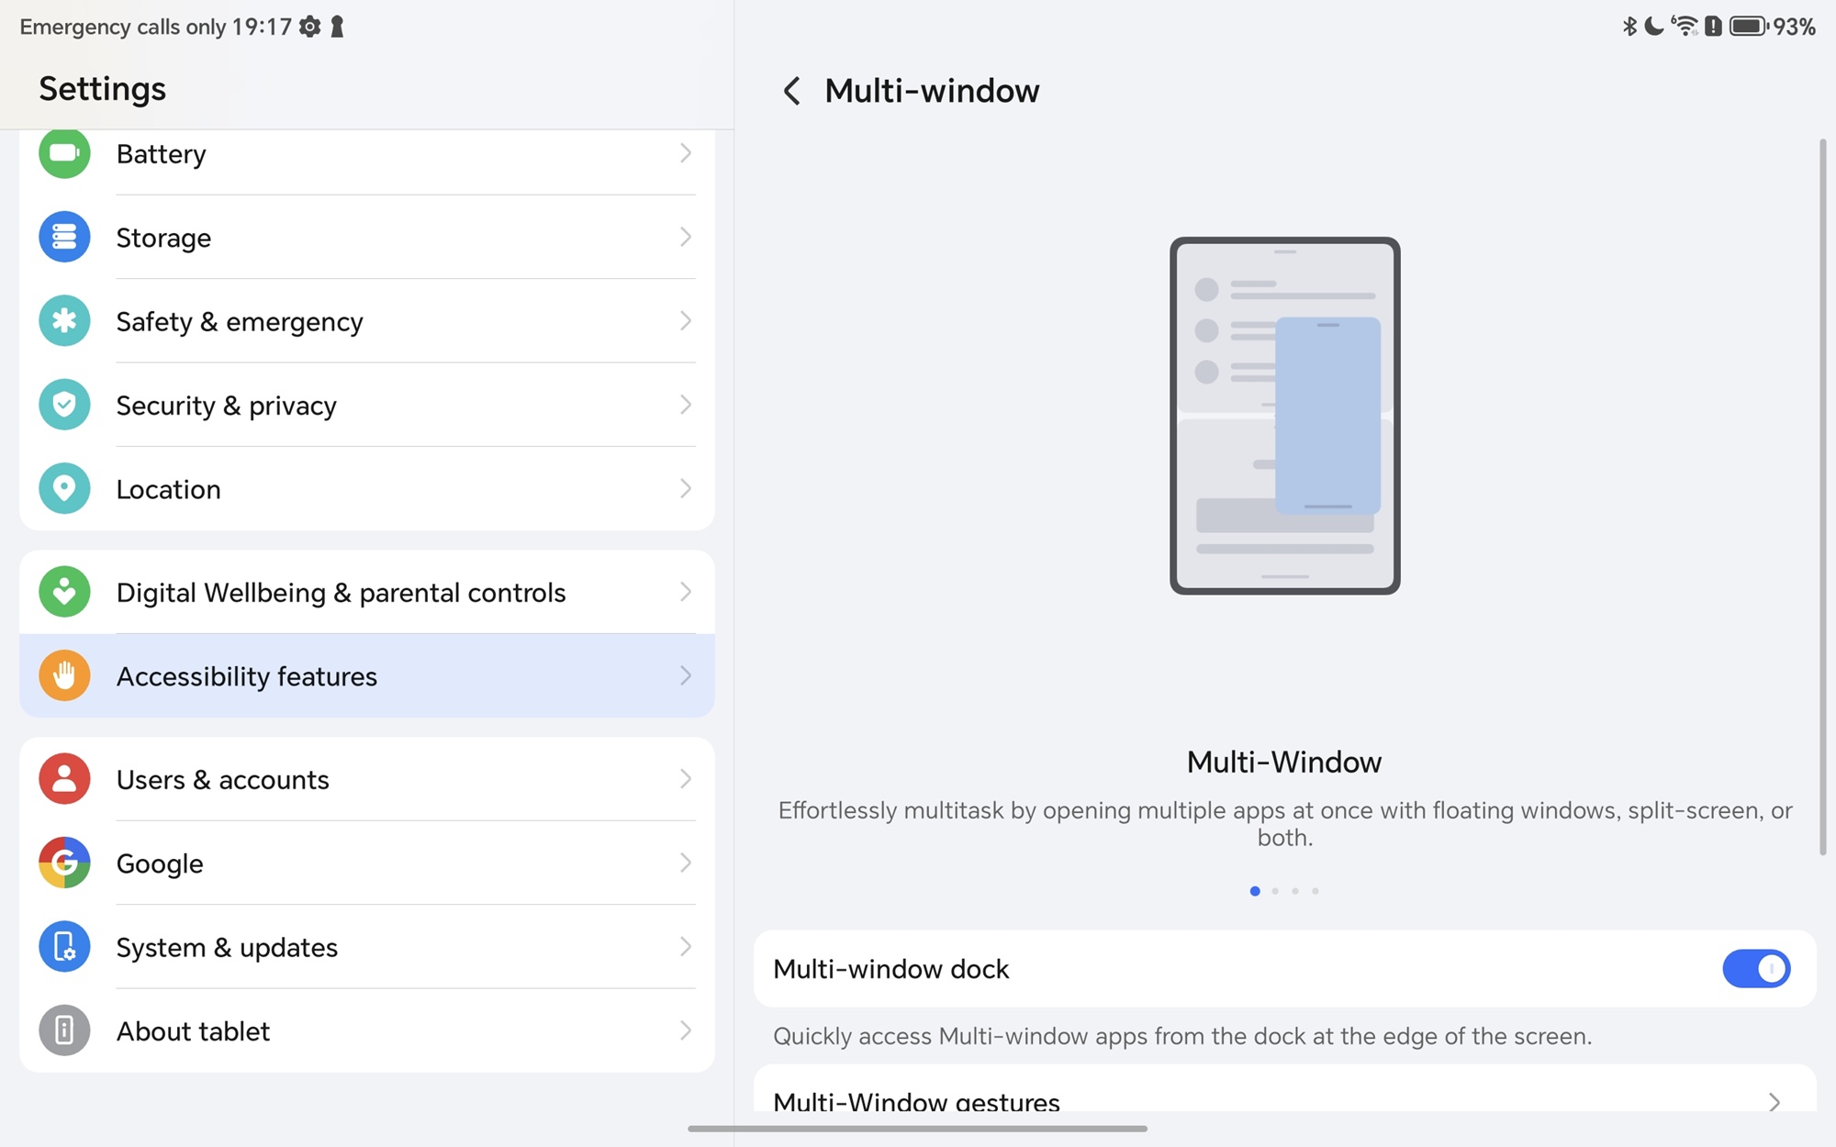Open the chevron on System & updates row
The image size is (1836, 1147).
click(x=685, y=947)
